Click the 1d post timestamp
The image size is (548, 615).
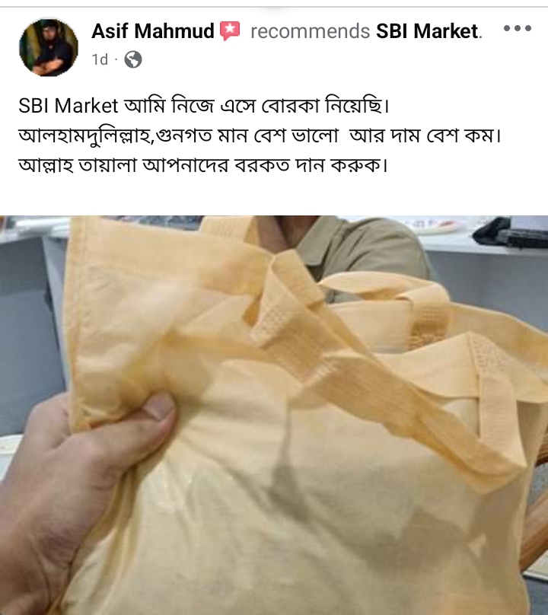click(x=100, y=59)
